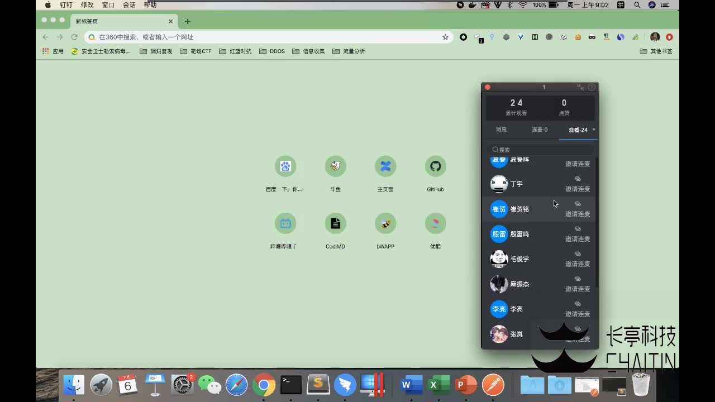Screen dimensions: 715x402
Task: Open the 窗口 menu in menu bar
Action: point(108,5)
